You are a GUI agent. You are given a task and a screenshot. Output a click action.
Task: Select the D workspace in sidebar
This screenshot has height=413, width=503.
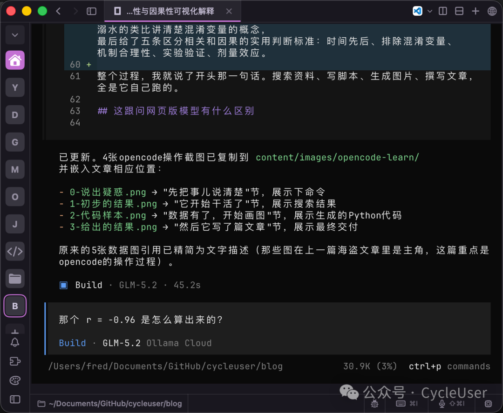click(x=15, y=115)
